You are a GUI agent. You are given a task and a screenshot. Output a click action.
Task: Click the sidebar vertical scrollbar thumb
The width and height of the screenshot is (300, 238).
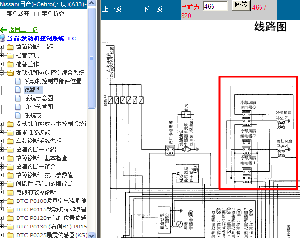click(x=92, y=58)
